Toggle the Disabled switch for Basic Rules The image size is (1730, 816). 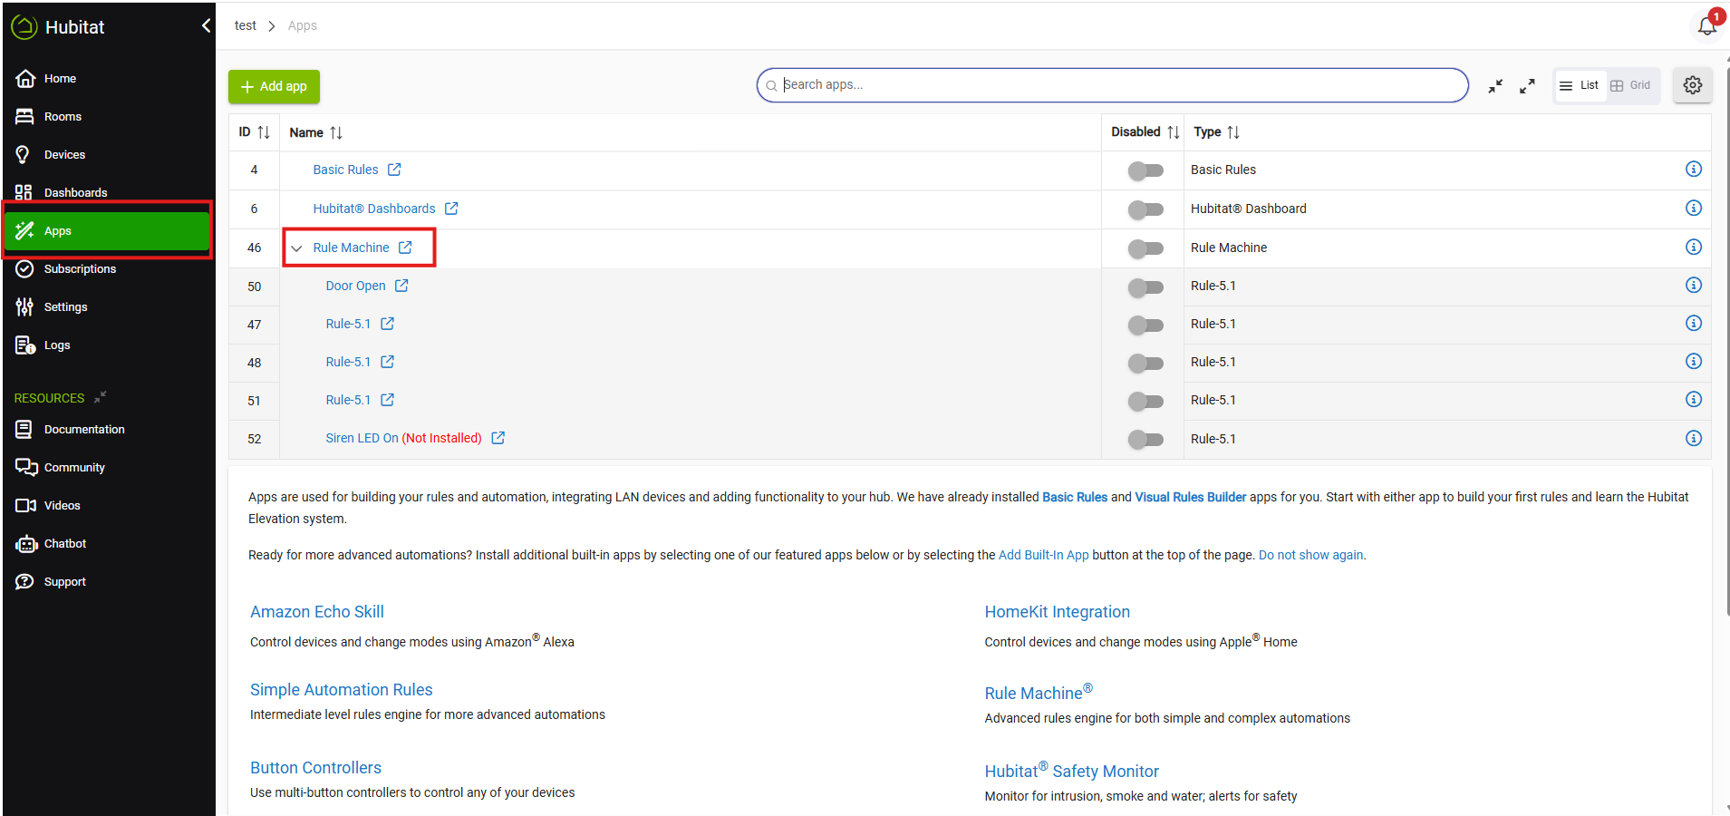pos(1145,170)
